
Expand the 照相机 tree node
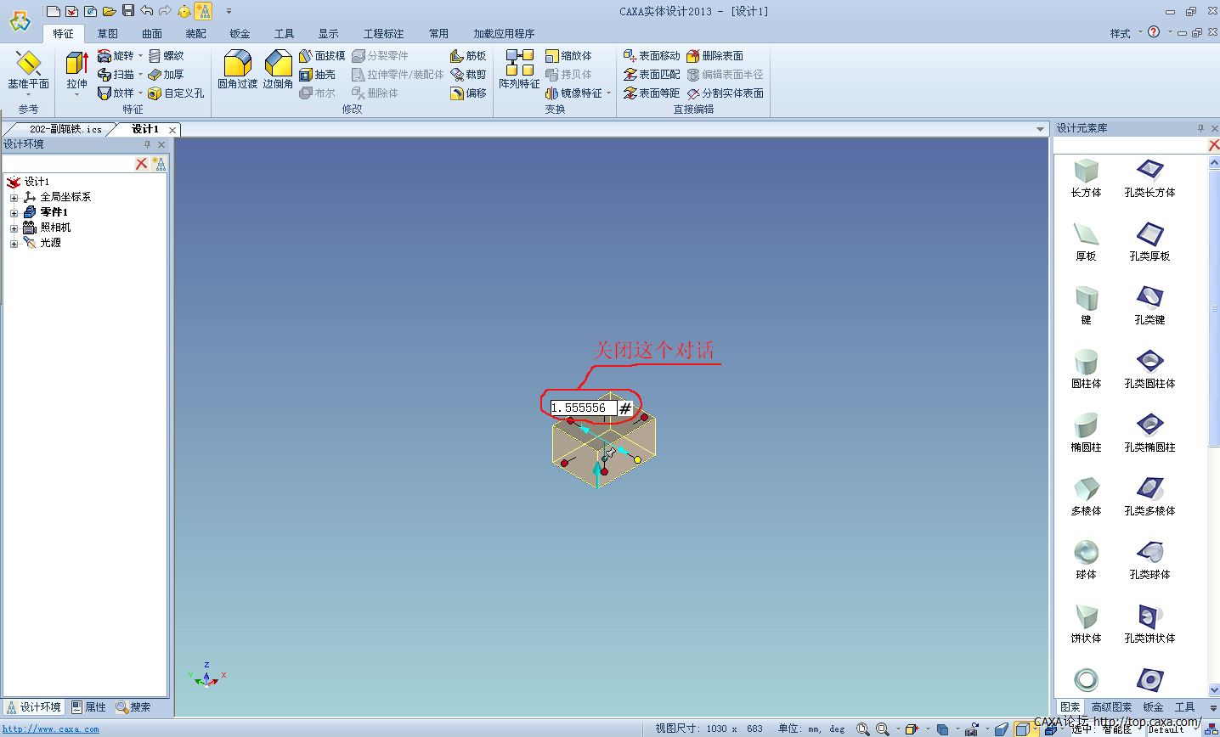14,228
